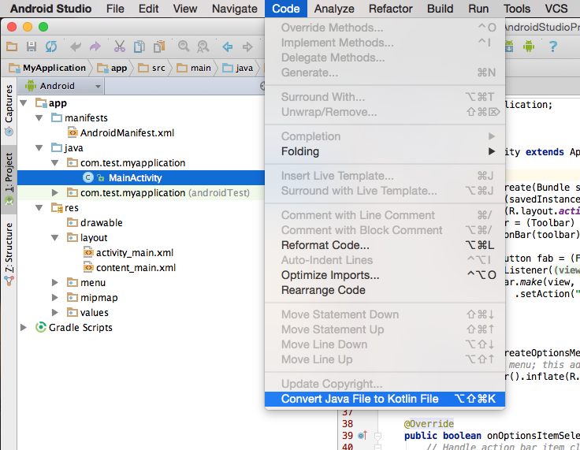Open the Refactor menu
580x450 pixels.
(x=390, y=9)
